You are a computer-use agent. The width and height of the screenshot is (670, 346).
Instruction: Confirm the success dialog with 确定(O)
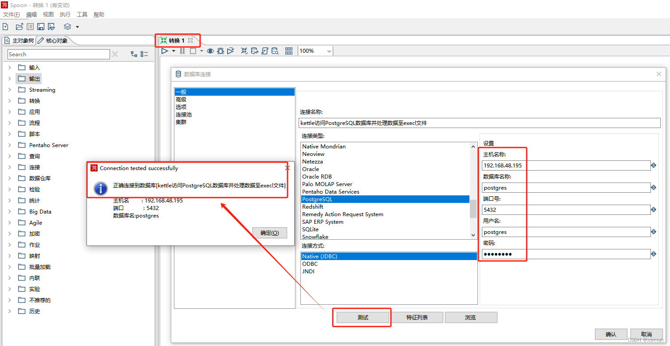269,233
